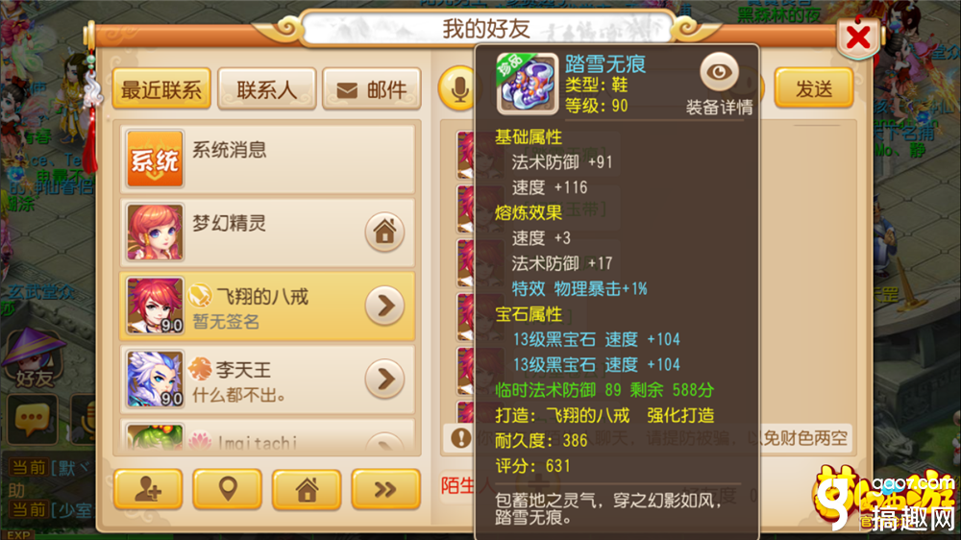Open the chat bubble icon
Screen dimensions: 961x540
(32, 420)
